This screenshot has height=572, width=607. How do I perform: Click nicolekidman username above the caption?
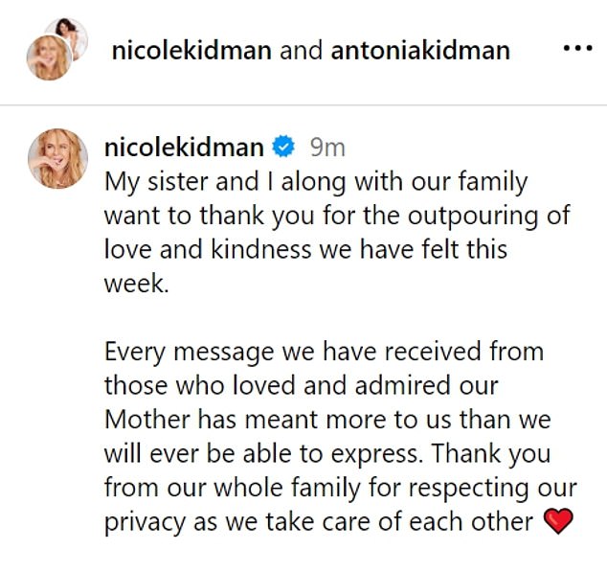184,148
